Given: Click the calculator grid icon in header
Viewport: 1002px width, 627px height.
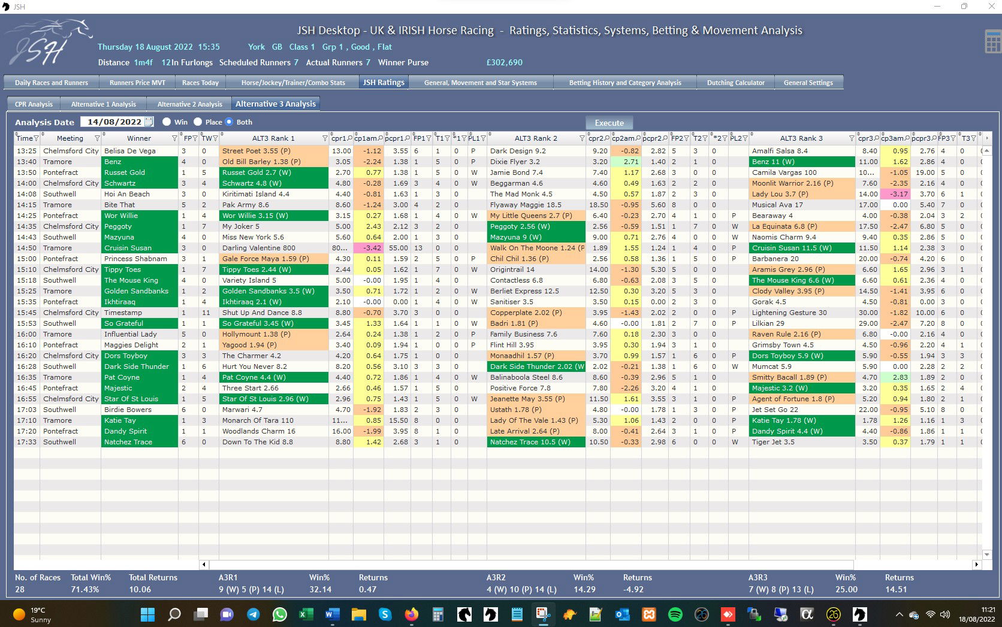Looking at the screenshot, I should coord(992,42).
